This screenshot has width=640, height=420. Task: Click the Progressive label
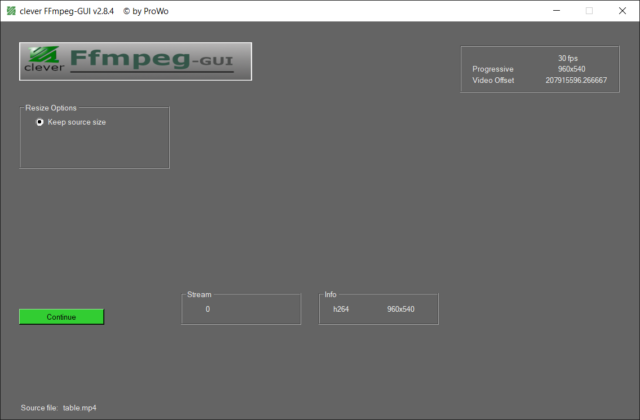[x=493, y=69]
